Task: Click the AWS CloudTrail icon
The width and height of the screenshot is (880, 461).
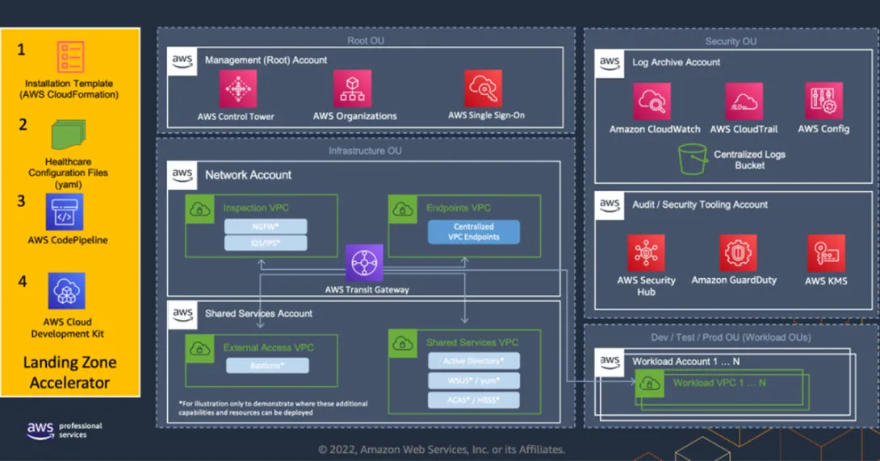Action: 744,102
